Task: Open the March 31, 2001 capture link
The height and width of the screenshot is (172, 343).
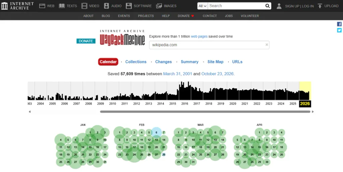Action: click(178, 74)
